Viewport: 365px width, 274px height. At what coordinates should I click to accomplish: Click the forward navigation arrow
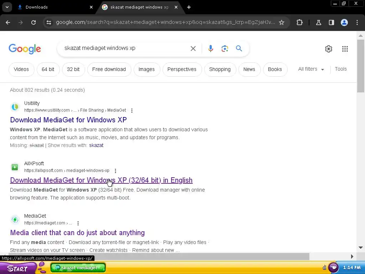21,22
